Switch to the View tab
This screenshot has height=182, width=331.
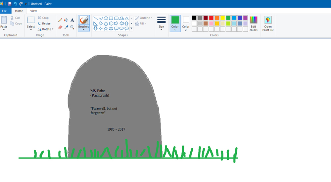click(33, 11)
